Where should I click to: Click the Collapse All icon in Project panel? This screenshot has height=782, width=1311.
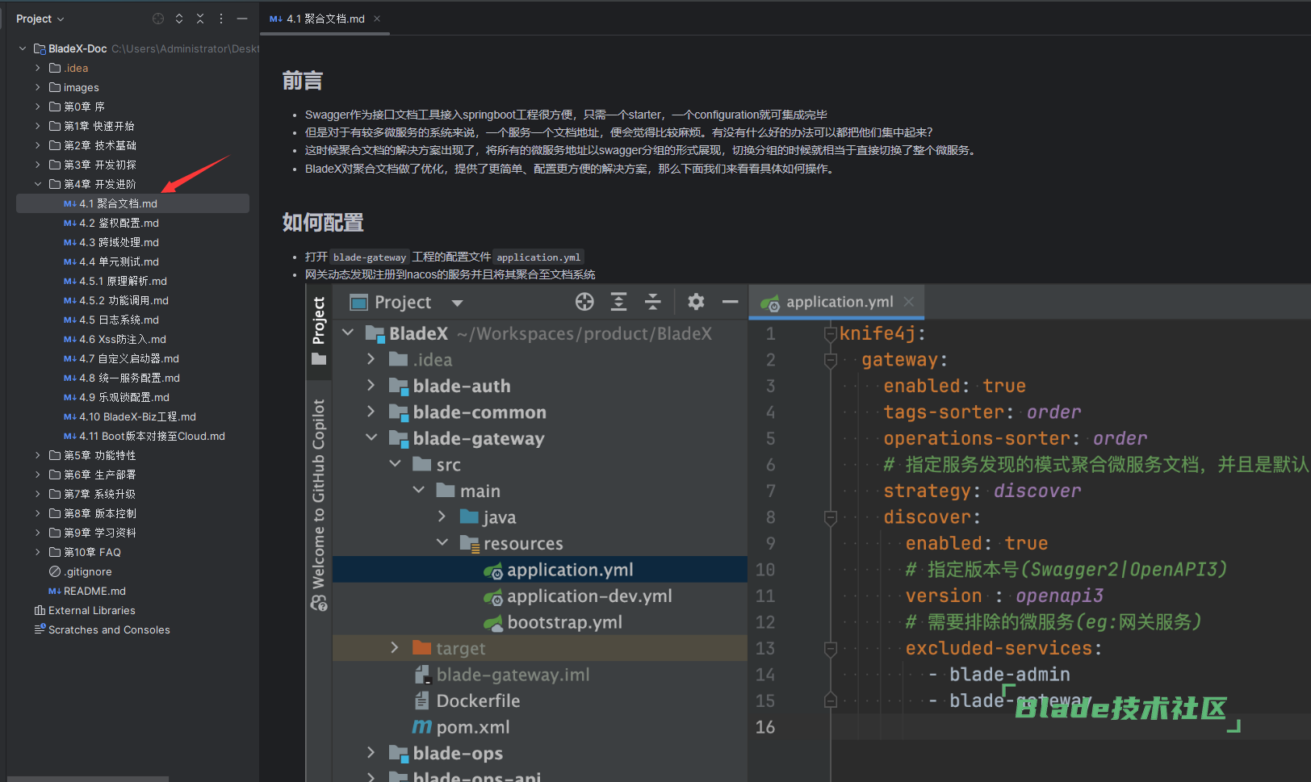[200, 19]
